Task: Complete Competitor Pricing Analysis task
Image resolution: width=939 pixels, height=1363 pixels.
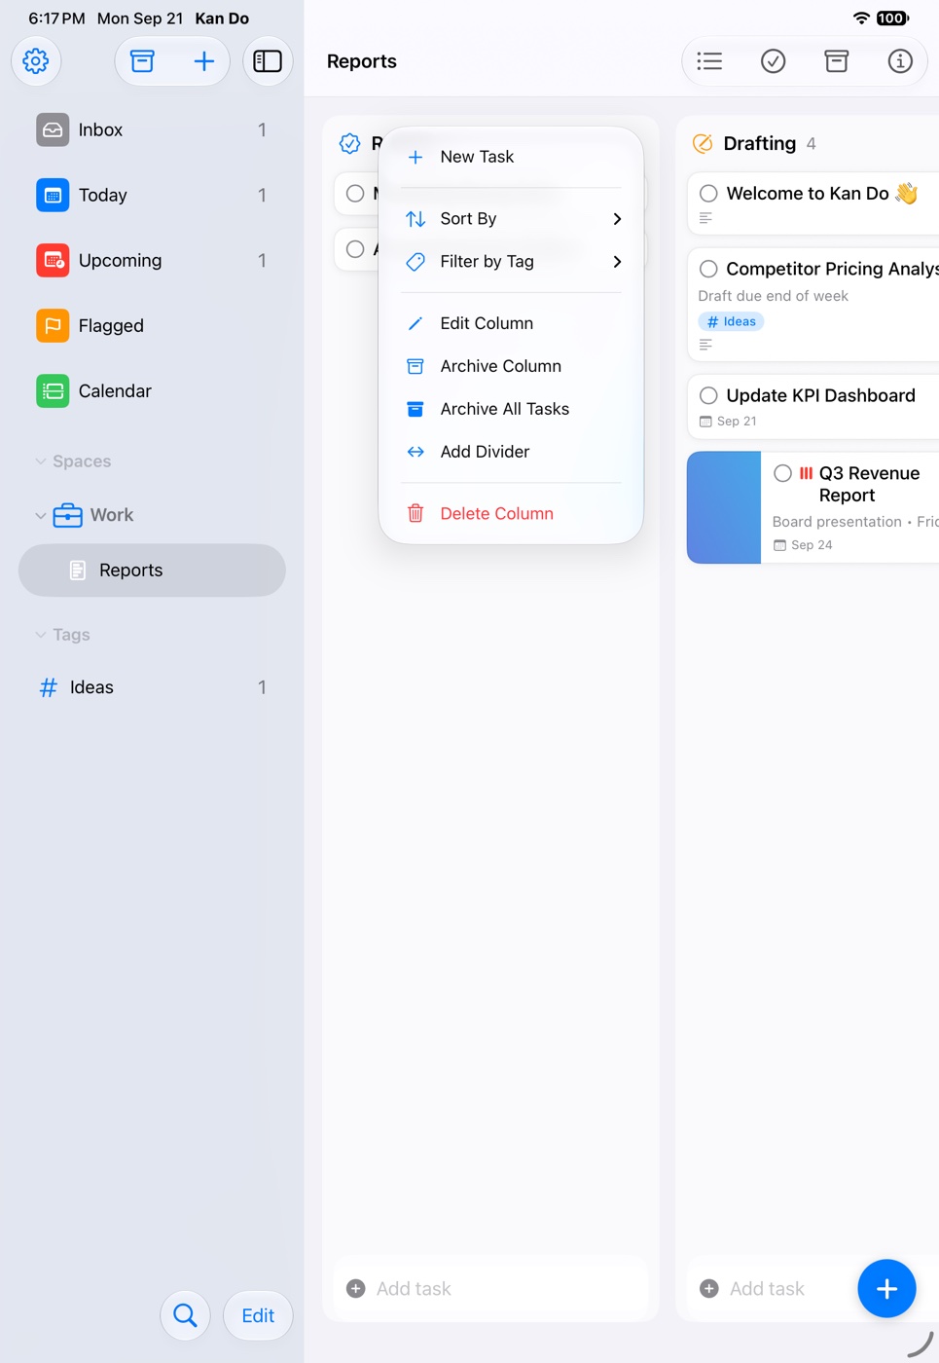Action: 709,269
